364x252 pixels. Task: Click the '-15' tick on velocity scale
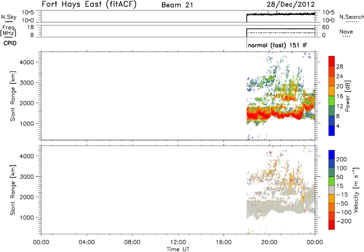[x=342, y=194]
